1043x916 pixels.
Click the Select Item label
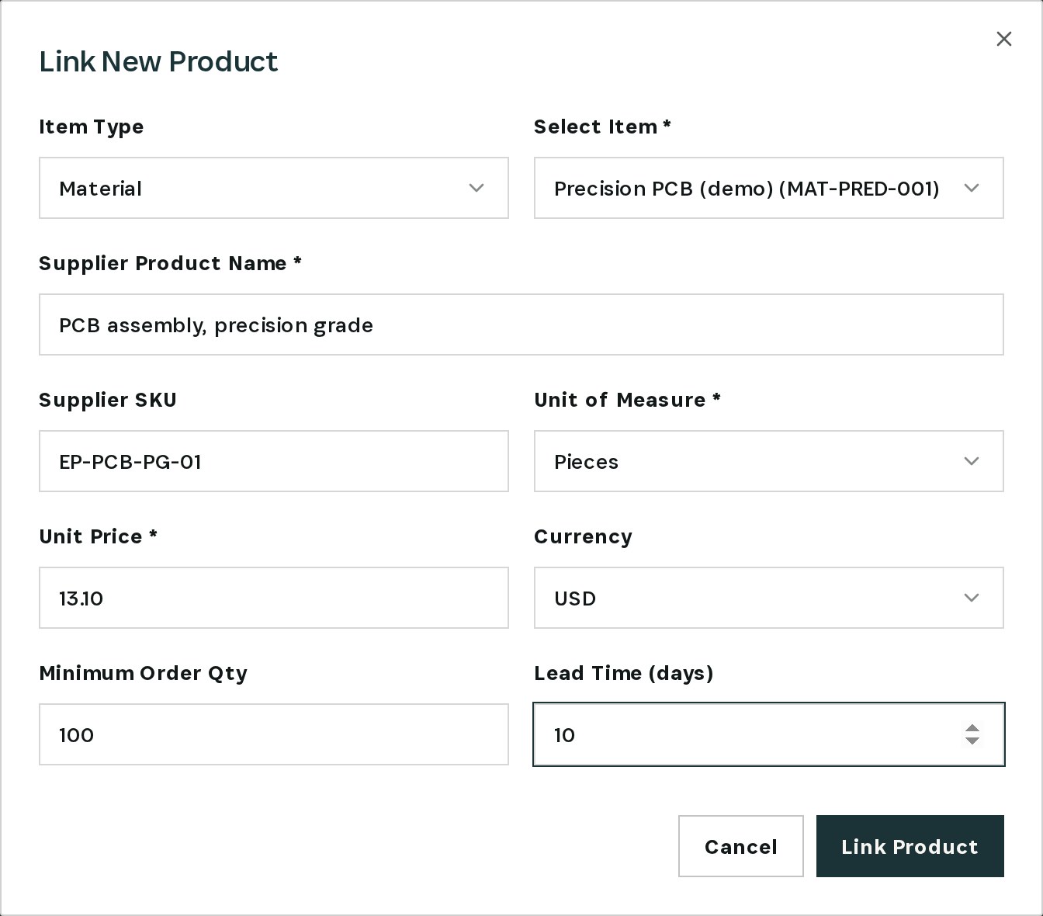[x=602, y=127]
